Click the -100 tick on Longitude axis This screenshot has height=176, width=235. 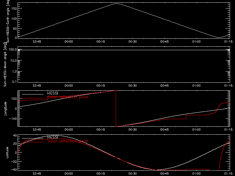coord(13,119)
